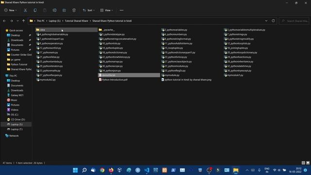
Task: Open the recent locations chevron
Action: pos(17,21)
